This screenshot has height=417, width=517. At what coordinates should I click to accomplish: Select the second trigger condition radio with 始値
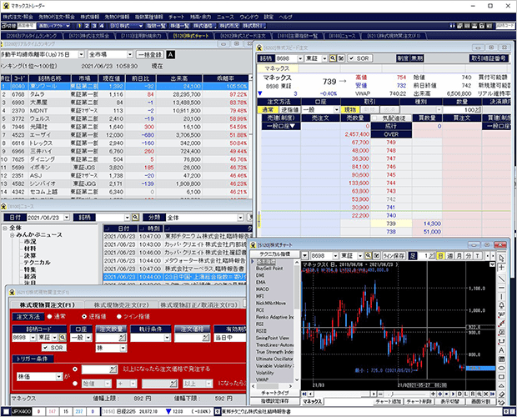pyautogui.click(x=75, y=384)
